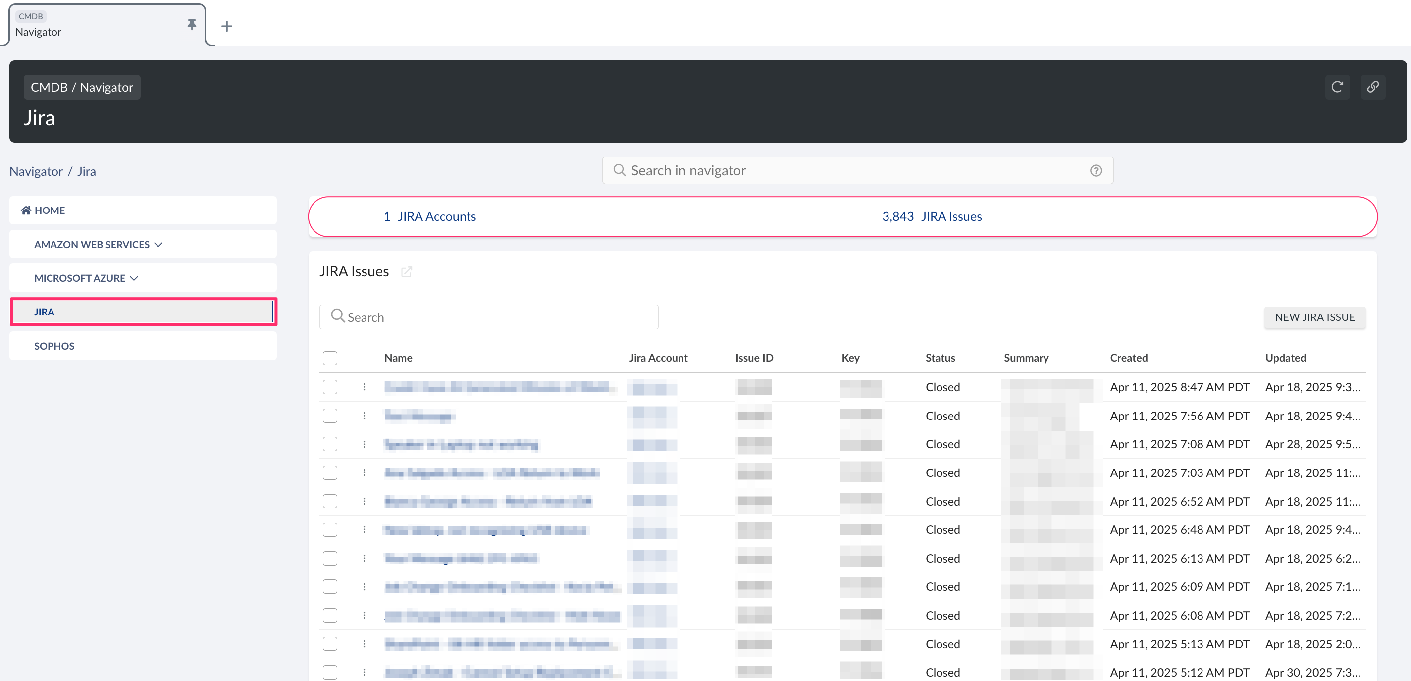Expand the MICROSOFT AZURE section
The height and width of the screenshot is (681, 1411).
[x=134, y=278]
